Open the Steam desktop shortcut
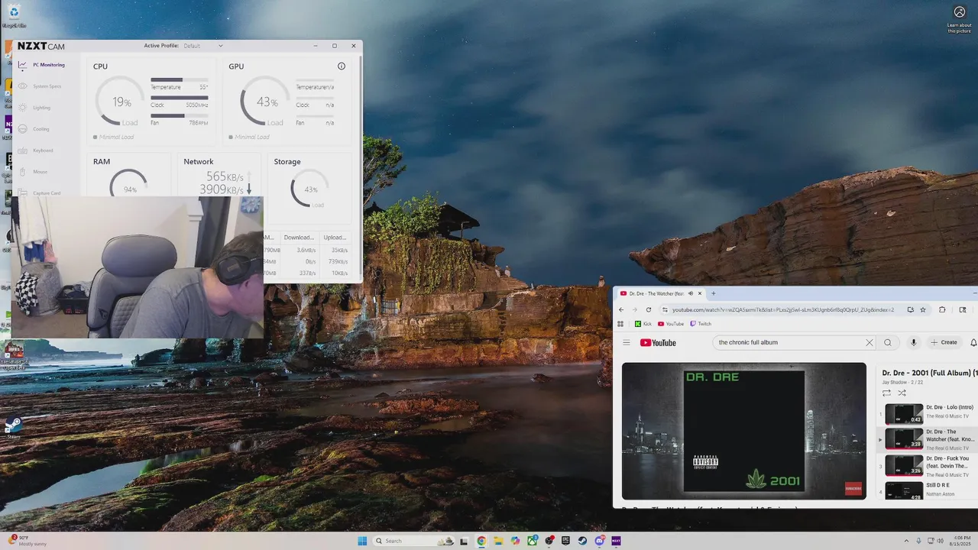The height and width of the screenshot is (550, 978). 13,426
